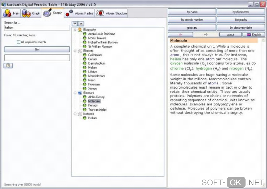
Task: Click green bullet beside Transactinides
Action: tap(85, 110)
